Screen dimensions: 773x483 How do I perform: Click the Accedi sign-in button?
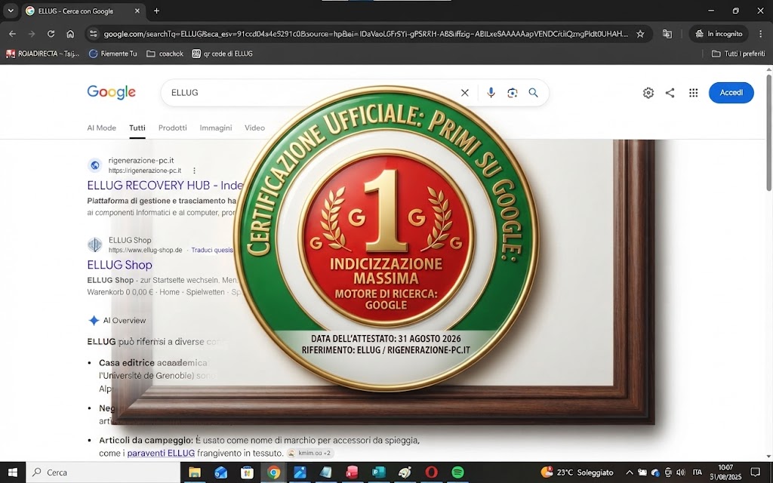pyautogui.click(x=731, y=93)
